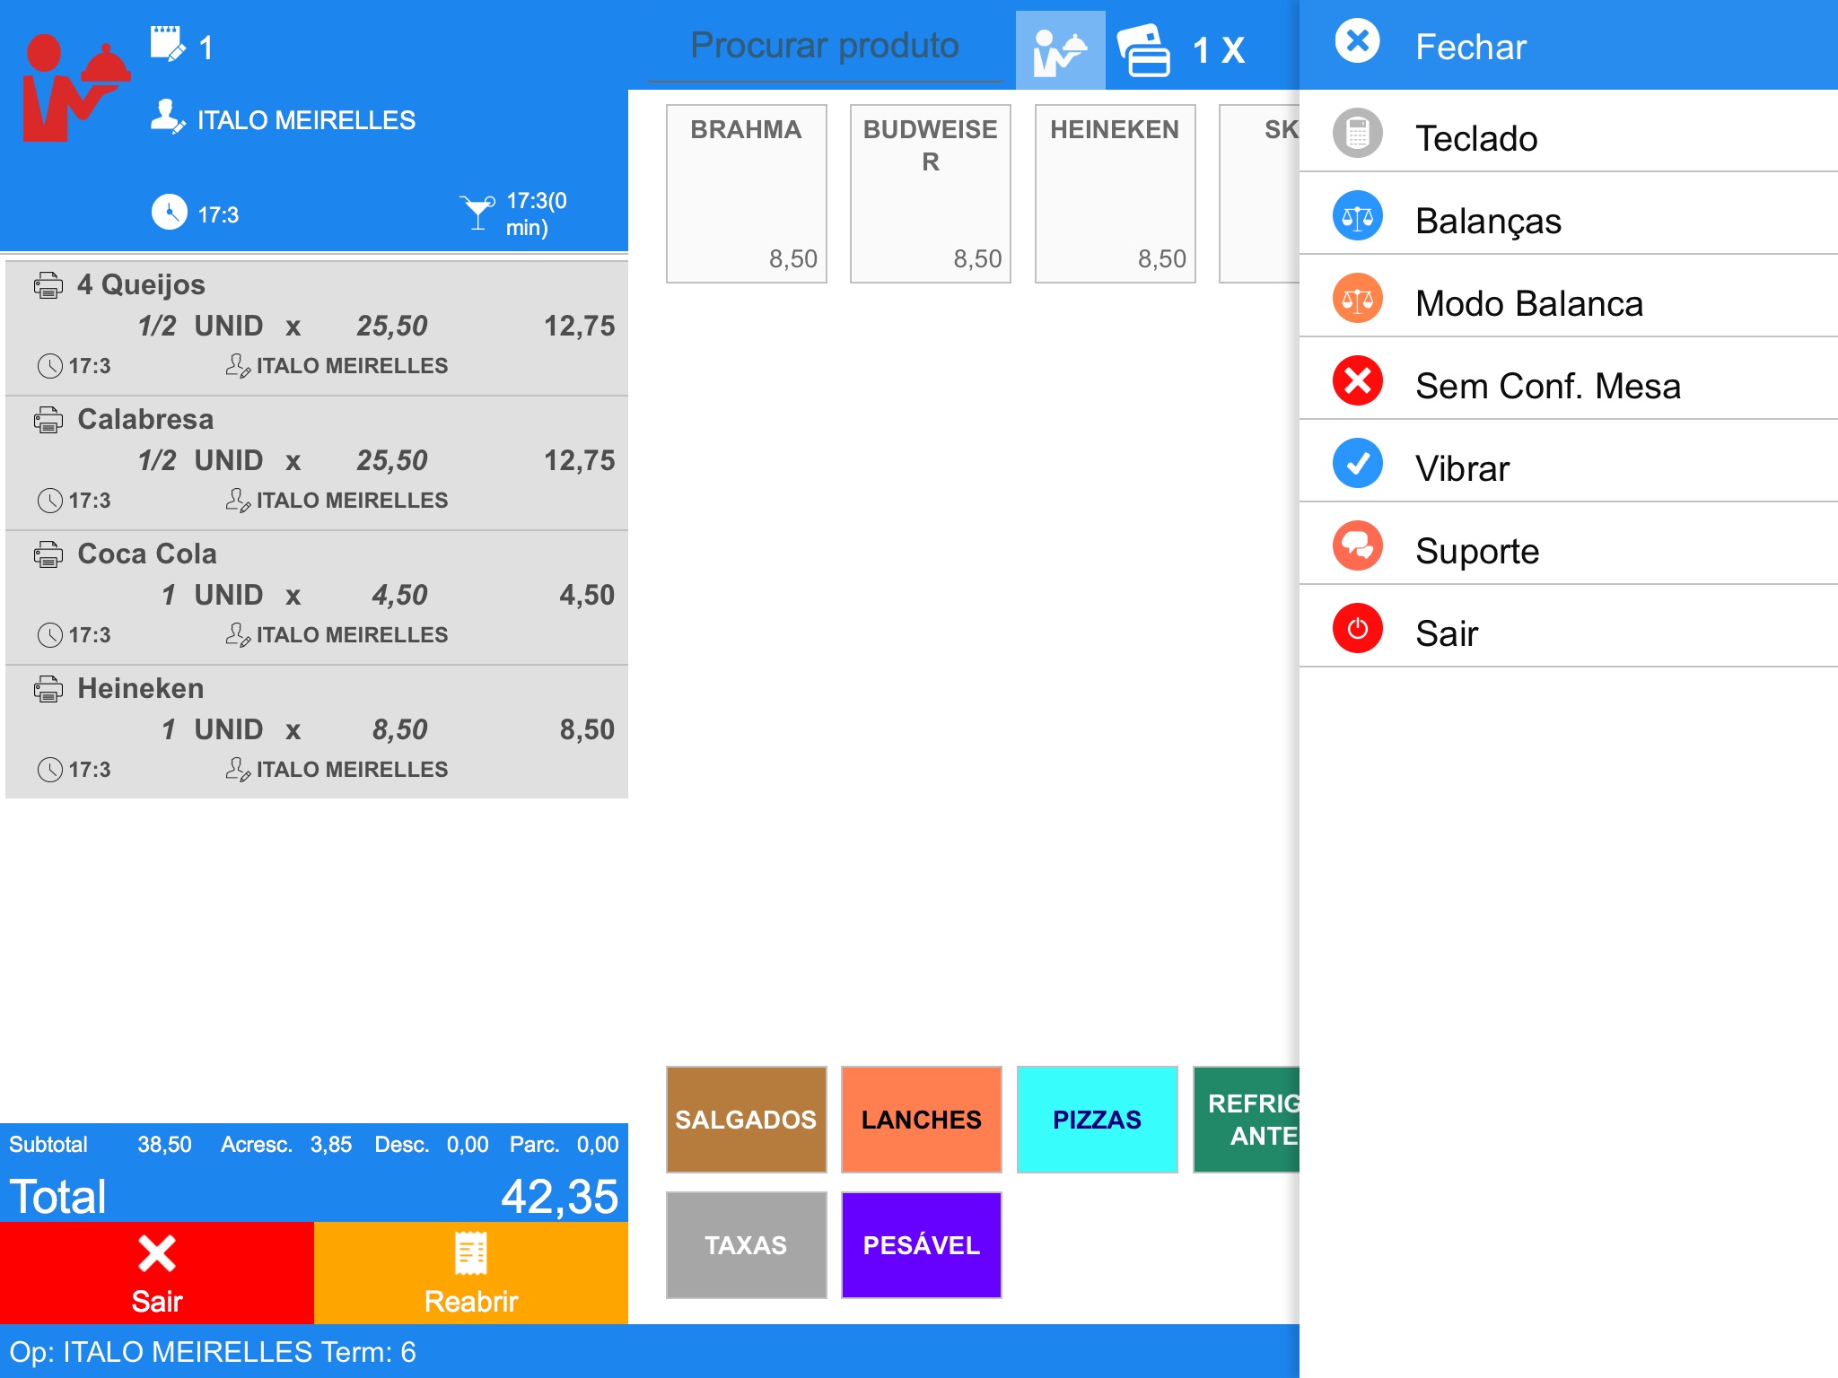Open the Teclado menu option
1838x1378 pixels.
pyautogui.click(x=1569, y=132)
